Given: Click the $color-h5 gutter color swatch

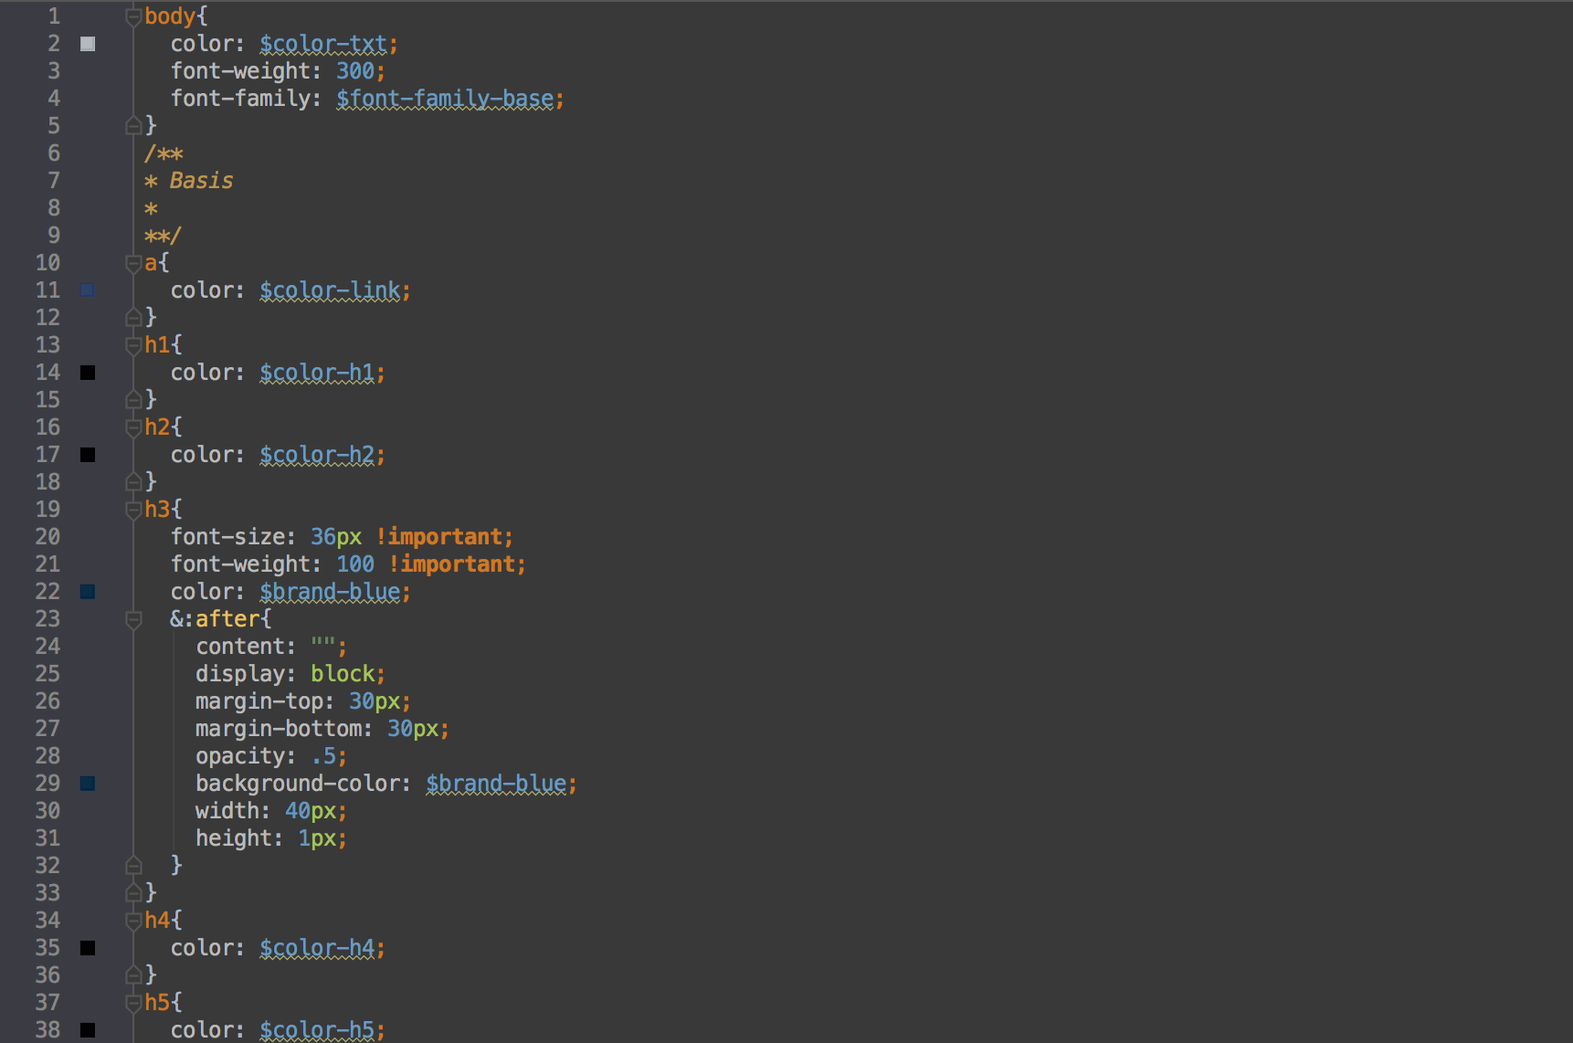Looking at the screenshot, I should point(88,1030).
